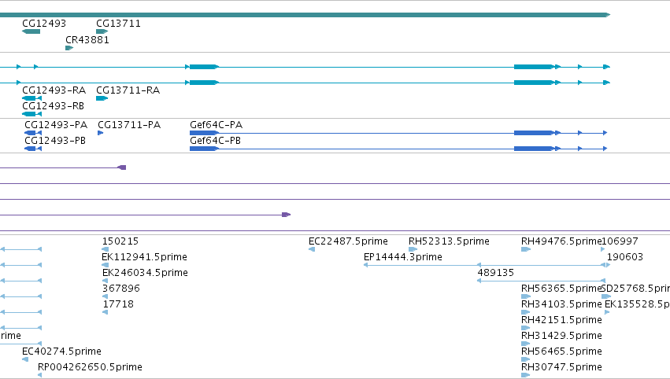Select EST feature 106997
The height and width of the screenshot is (379, 670).
(x=603, y=249)
